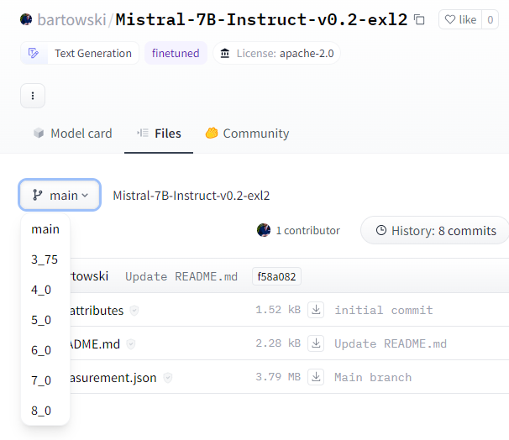Open the latest commit message Update README.md

coord(181,276)
